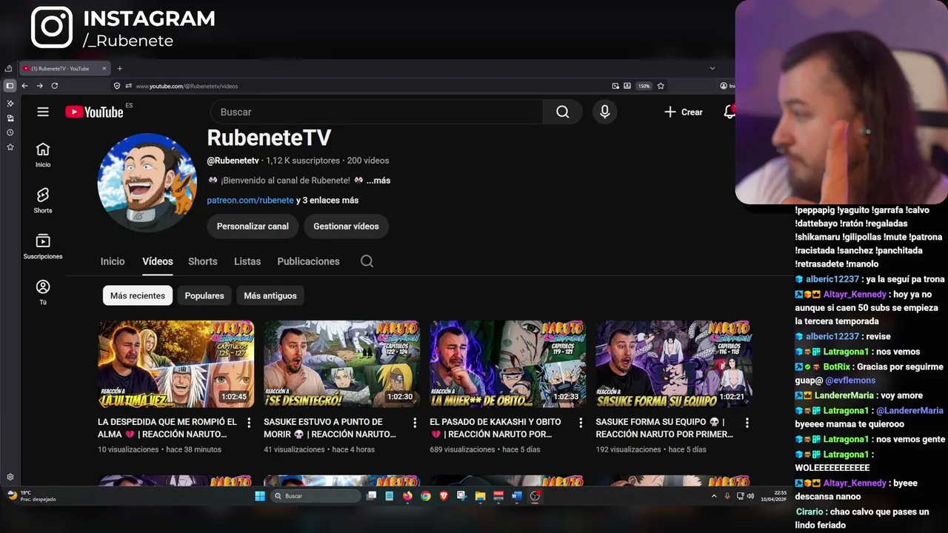
Task: Open Firefox from the taskbar
Action: 407,496
